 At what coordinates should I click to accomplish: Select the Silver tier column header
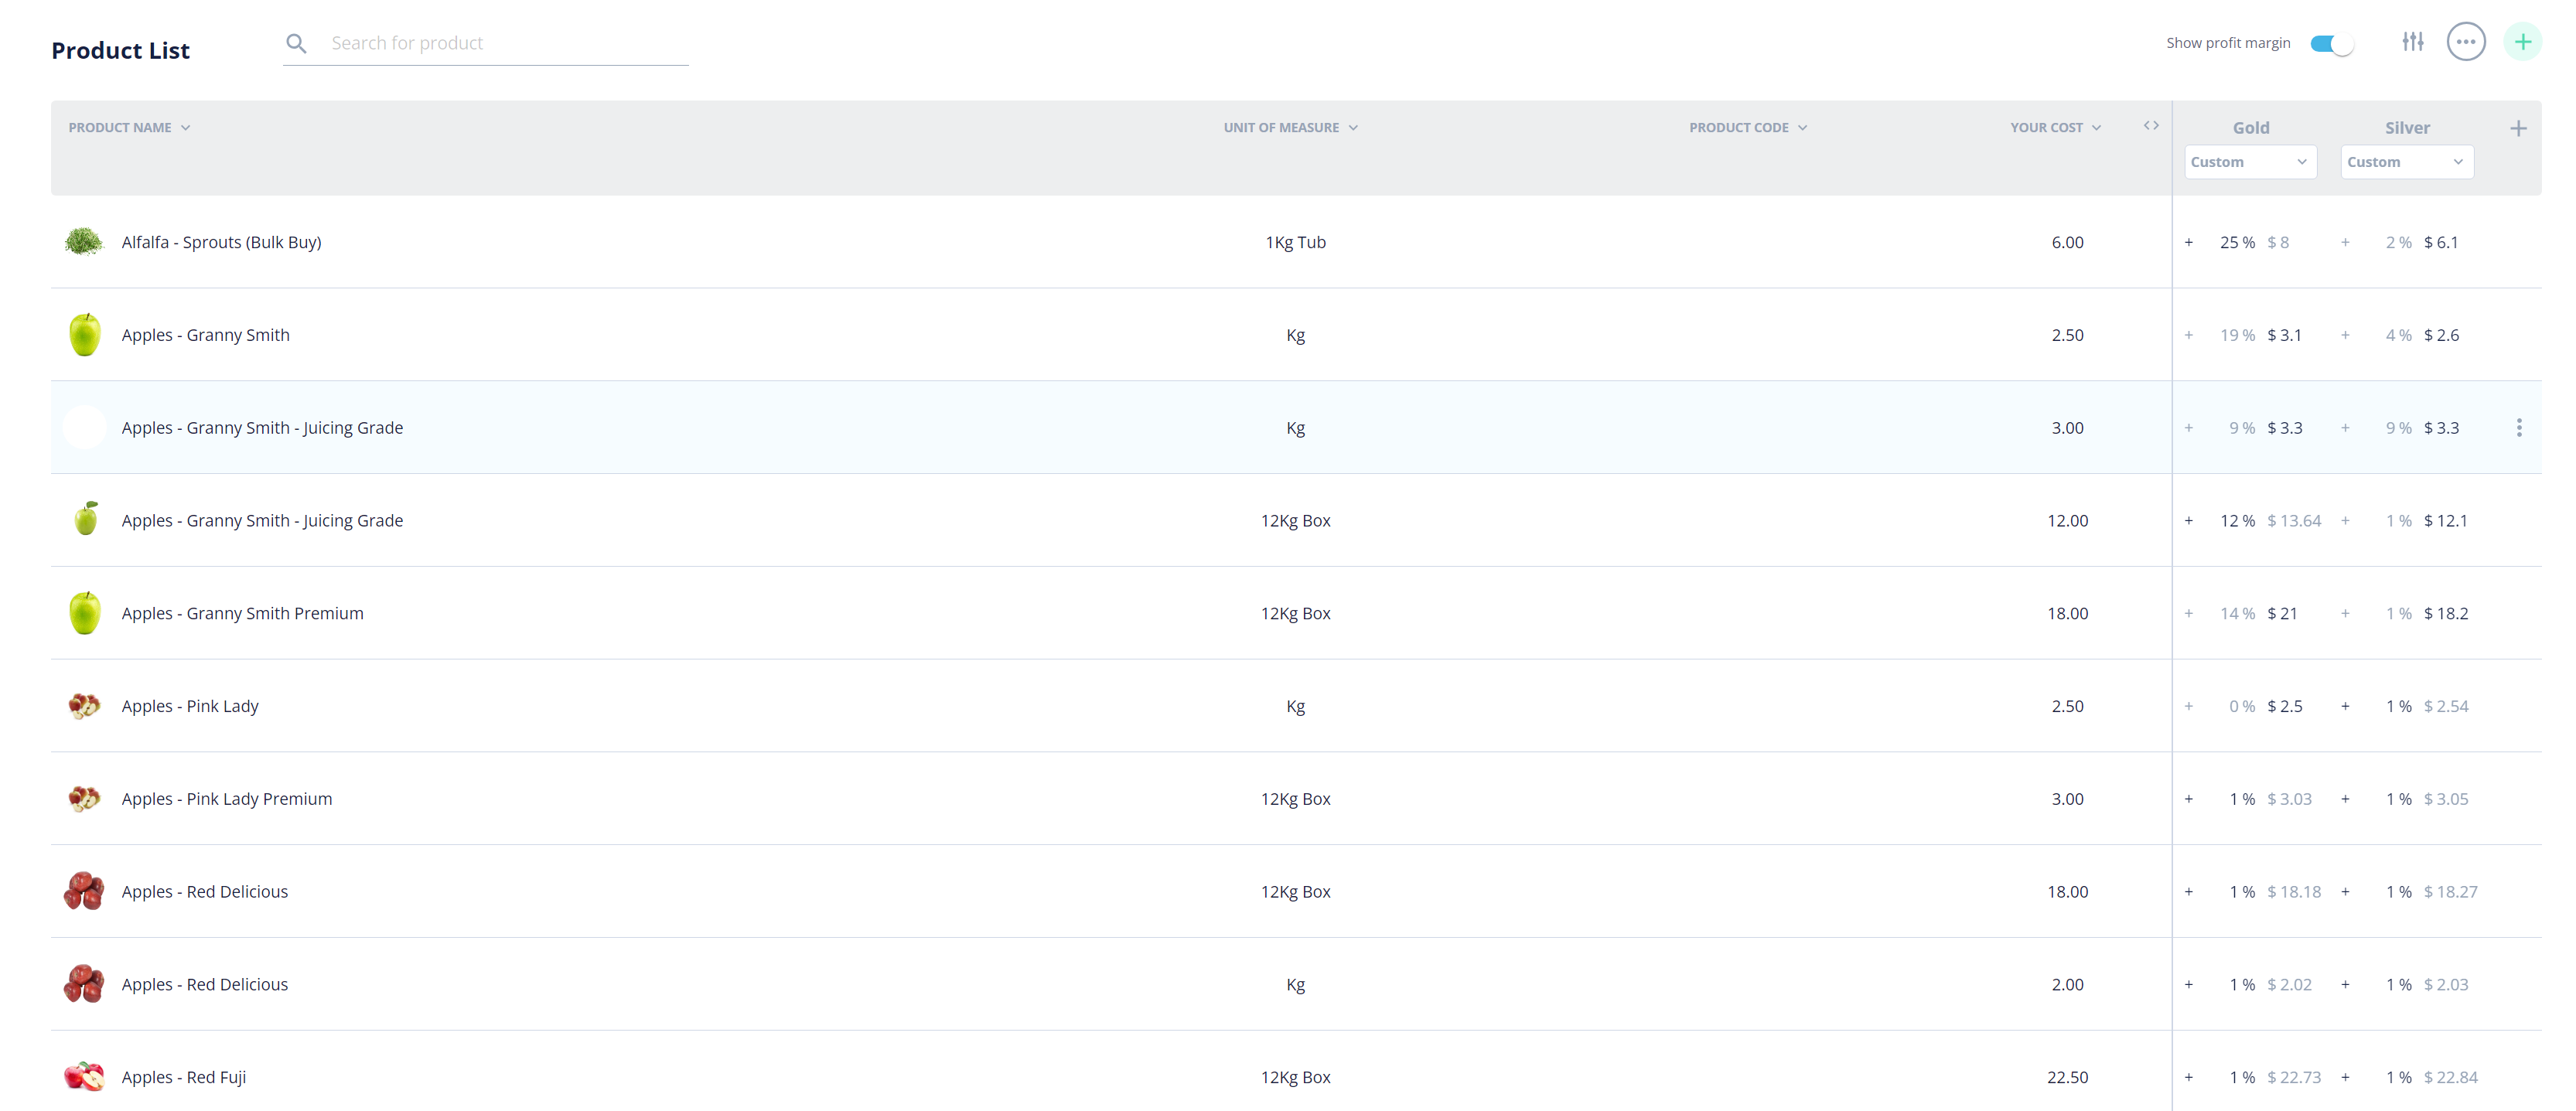tap(2408, 127)
